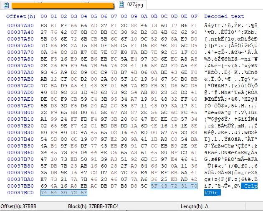Click column header 0F
The image size is (263, 211).
194,16
